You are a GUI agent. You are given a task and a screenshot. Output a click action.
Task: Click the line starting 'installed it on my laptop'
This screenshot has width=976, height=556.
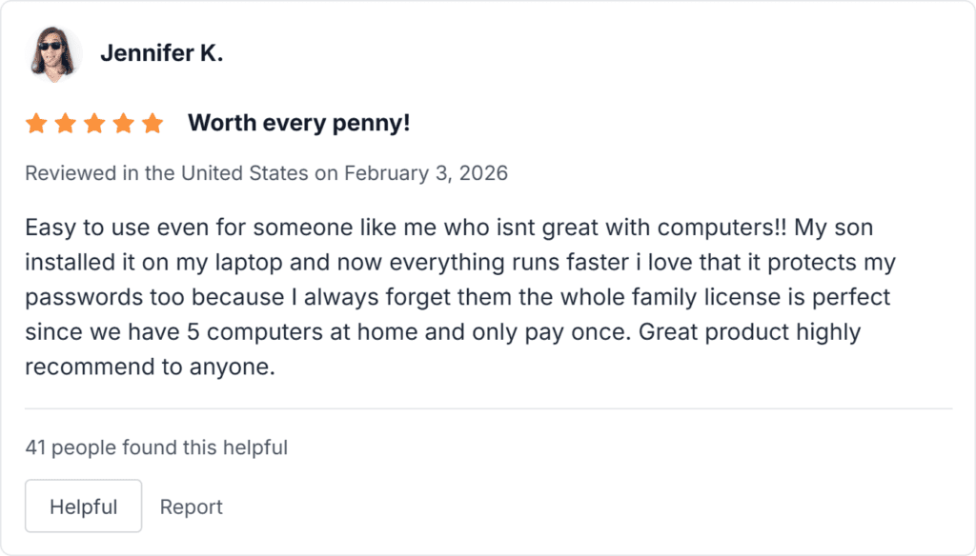coord(457,263)
